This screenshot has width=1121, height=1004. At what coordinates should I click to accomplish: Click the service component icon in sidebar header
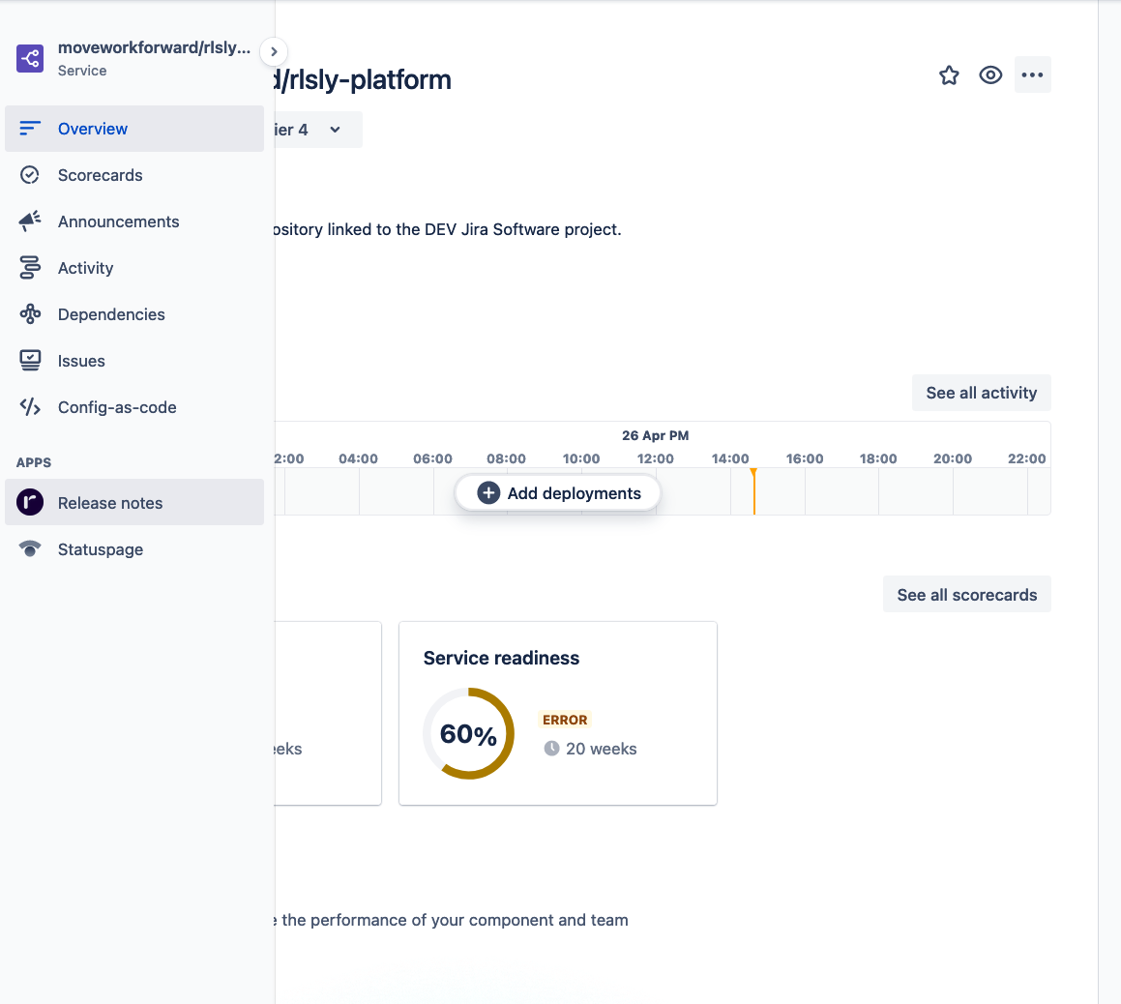click(30, 58)
